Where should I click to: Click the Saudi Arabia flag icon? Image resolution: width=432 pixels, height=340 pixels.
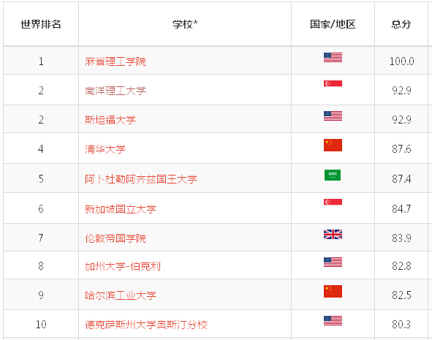[333, 175]
